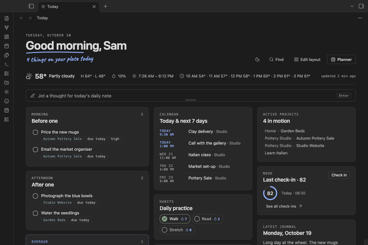The height and width of the screenshot is (245, 368).
Task: Click the arrow icon beside See all check-ins
Action: click(x=301, y=206)
